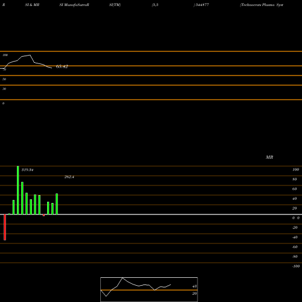Click the 48 value in the mini chart
This screenshot has height=302, width=302.
pyautogui.click(x=194, y=286)
